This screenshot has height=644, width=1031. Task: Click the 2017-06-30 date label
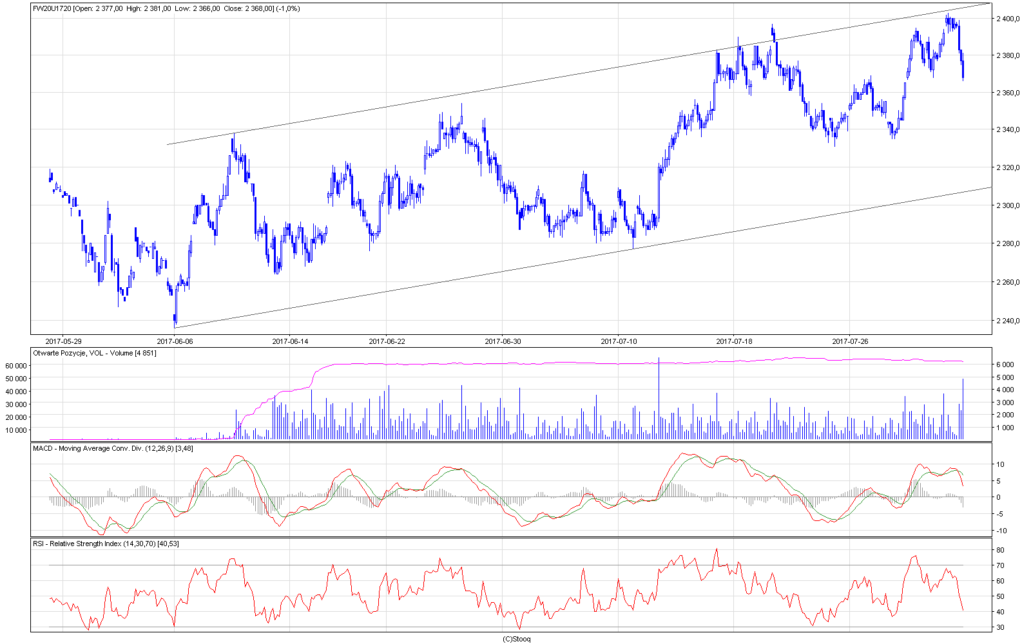[503, 341]
